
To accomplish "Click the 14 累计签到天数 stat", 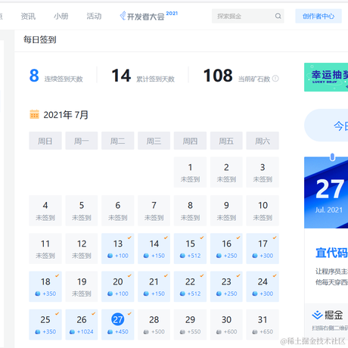I will pyautogui.click(x=143, y=76).
